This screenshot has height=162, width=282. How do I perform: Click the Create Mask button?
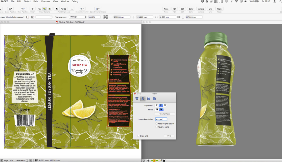tap(164, 114)
